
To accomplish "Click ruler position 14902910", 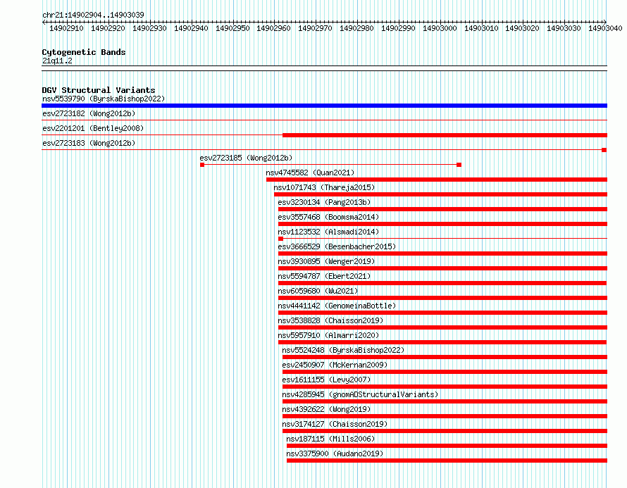I will [x=66, y=28].
